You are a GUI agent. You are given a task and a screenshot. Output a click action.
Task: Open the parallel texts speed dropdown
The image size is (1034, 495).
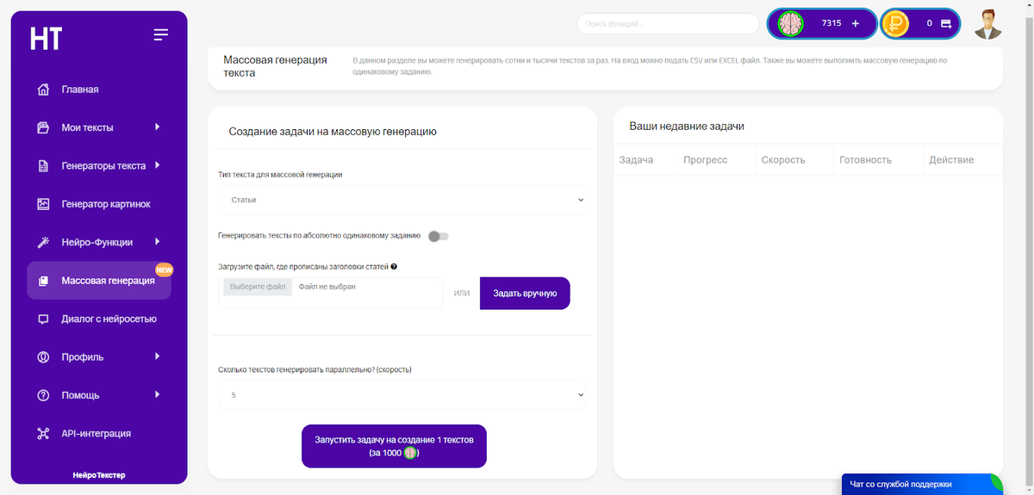[x=402, y=395]
